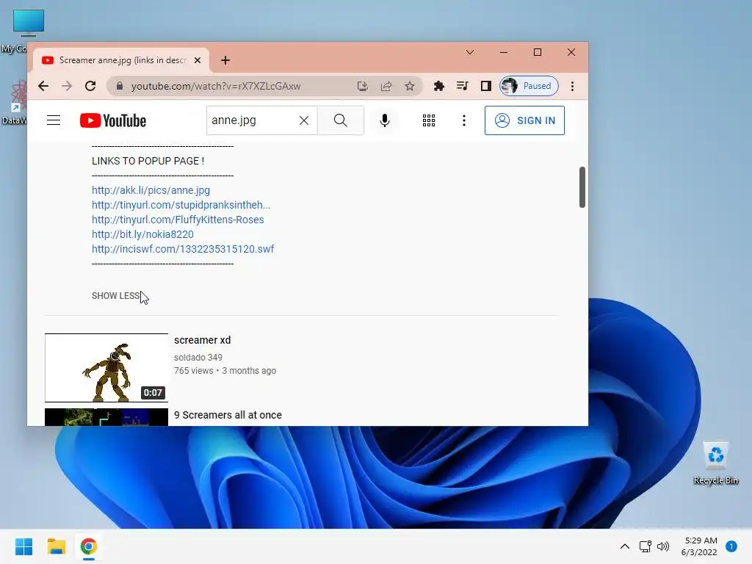Open the screamer xd video thumbnail
The image size is (752, 564).
coord(106,368)
